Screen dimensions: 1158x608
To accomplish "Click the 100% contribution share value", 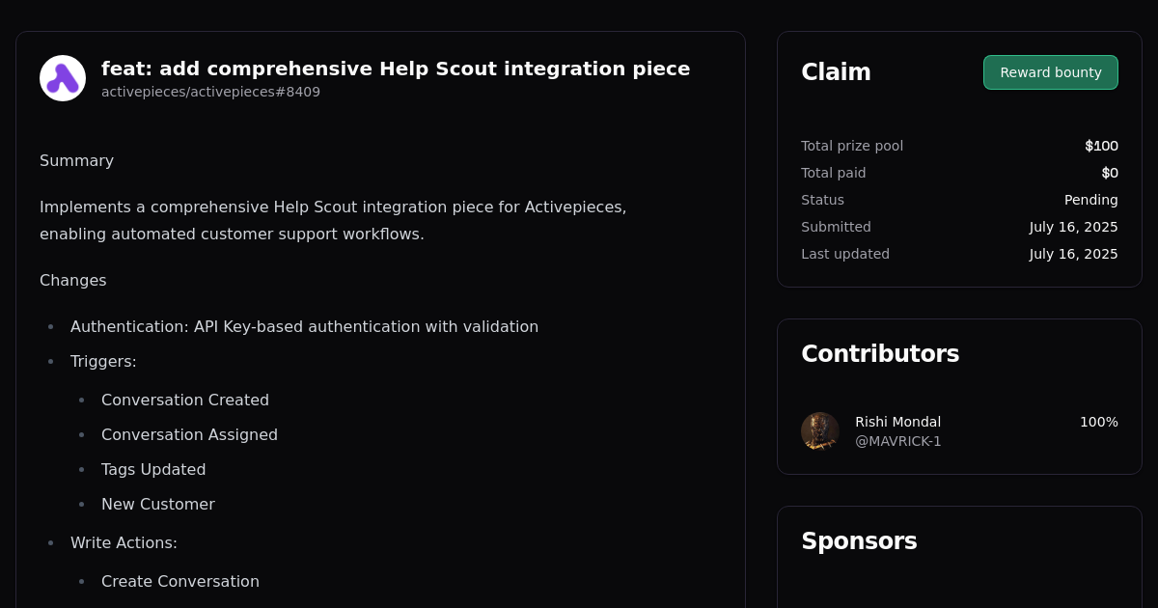I will tap(1098, 422).
